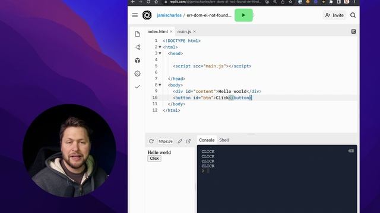Click Hello world text in preview
The height and width of the screenshot is (213, 380).
point(159,153)
